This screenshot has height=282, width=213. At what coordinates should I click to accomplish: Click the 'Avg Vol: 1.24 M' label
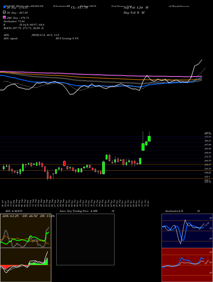tap(136, 8)
